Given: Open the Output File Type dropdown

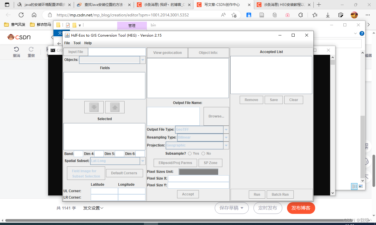Looking at the screenshot, I should pyautogui.click(x=226, y=129).
